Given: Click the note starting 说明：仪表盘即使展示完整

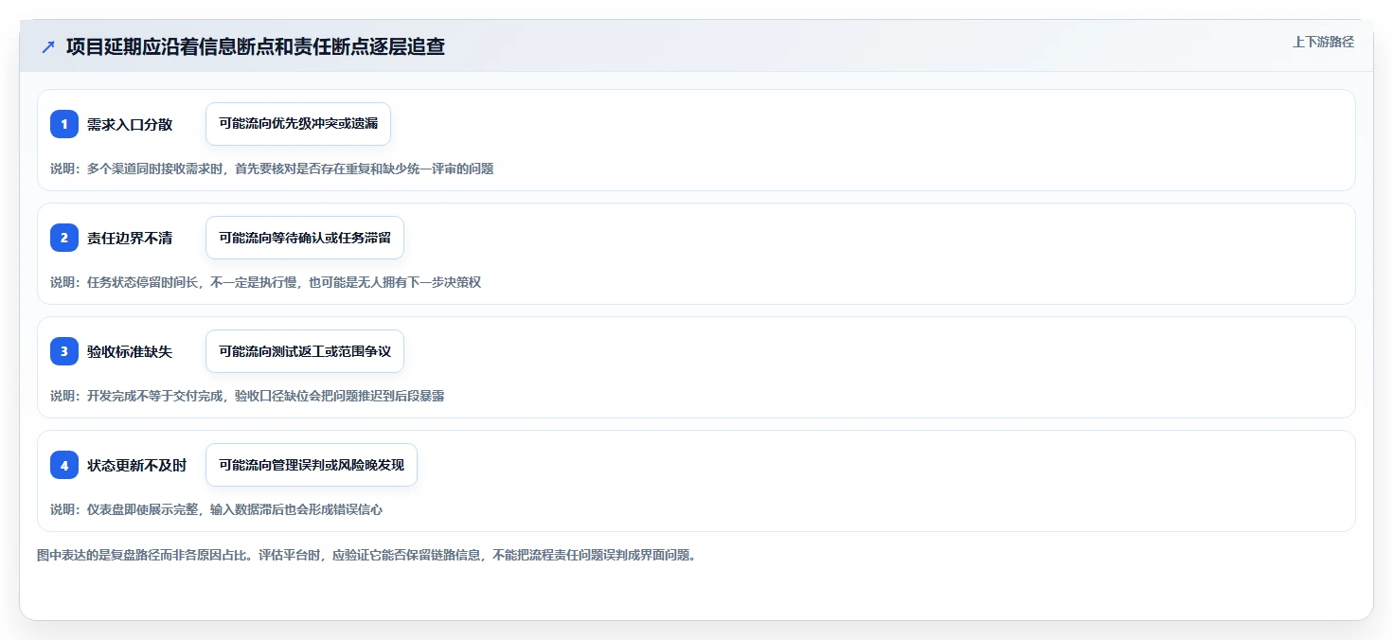Looking at the screenshot, I should click(216, 509).
